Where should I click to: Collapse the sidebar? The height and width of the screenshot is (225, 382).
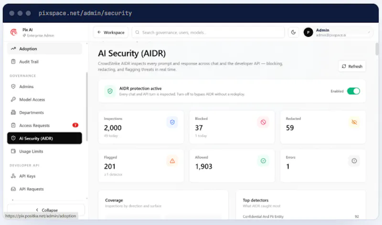tap(46, 210)
